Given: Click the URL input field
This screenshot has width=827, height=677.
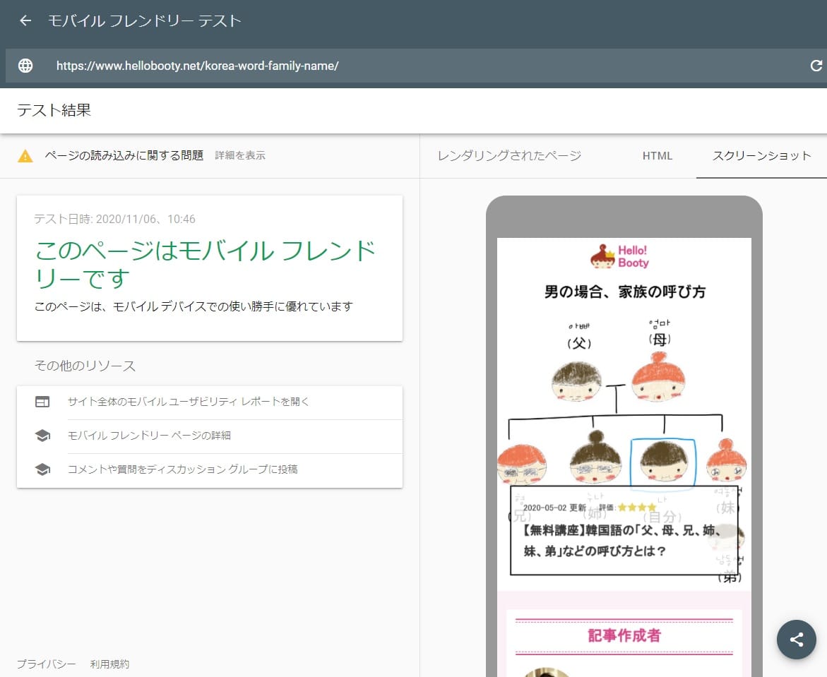Looking at the screenshot, I should pyautogui.click(x=424, y=66).
